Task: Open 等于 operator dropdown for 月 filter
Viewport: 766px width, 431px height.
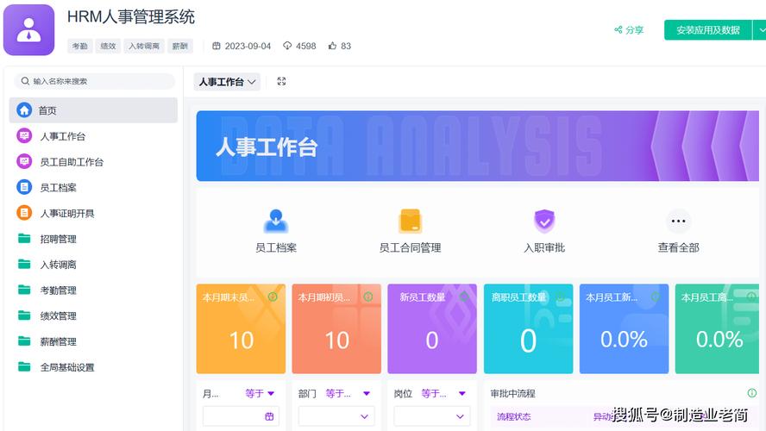Action: point(260,393)
